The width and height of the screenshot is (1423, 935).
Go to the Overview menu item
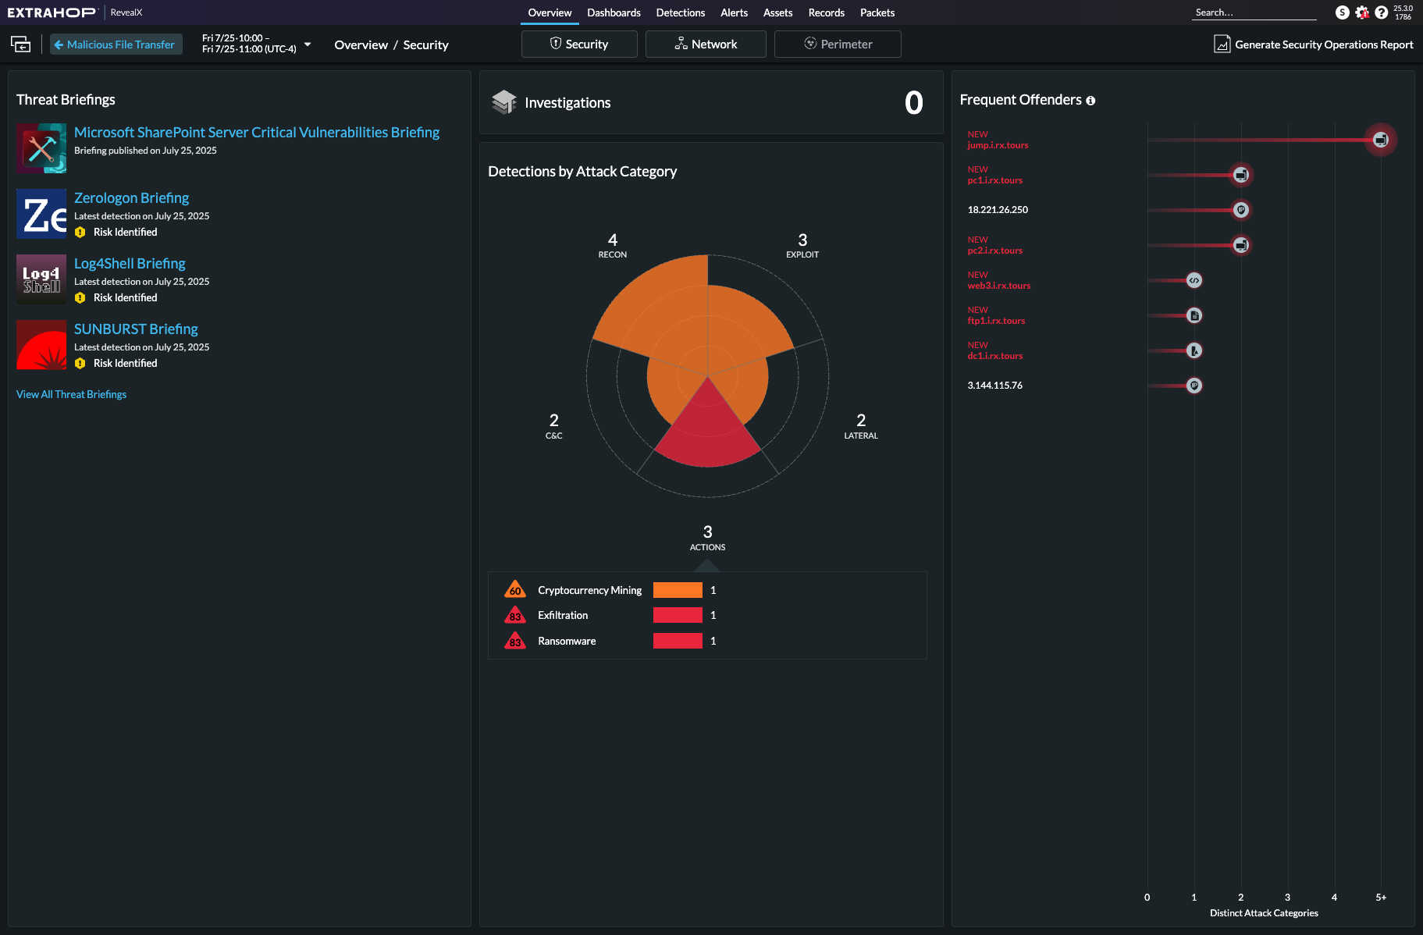[550, 12]
